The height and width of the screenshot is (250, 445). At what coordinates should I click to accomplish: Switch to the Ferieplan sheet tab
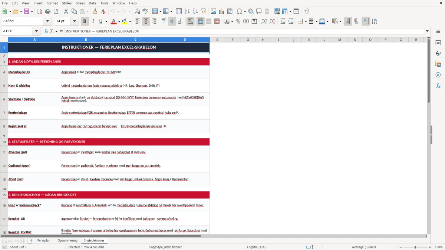(44, 241)
